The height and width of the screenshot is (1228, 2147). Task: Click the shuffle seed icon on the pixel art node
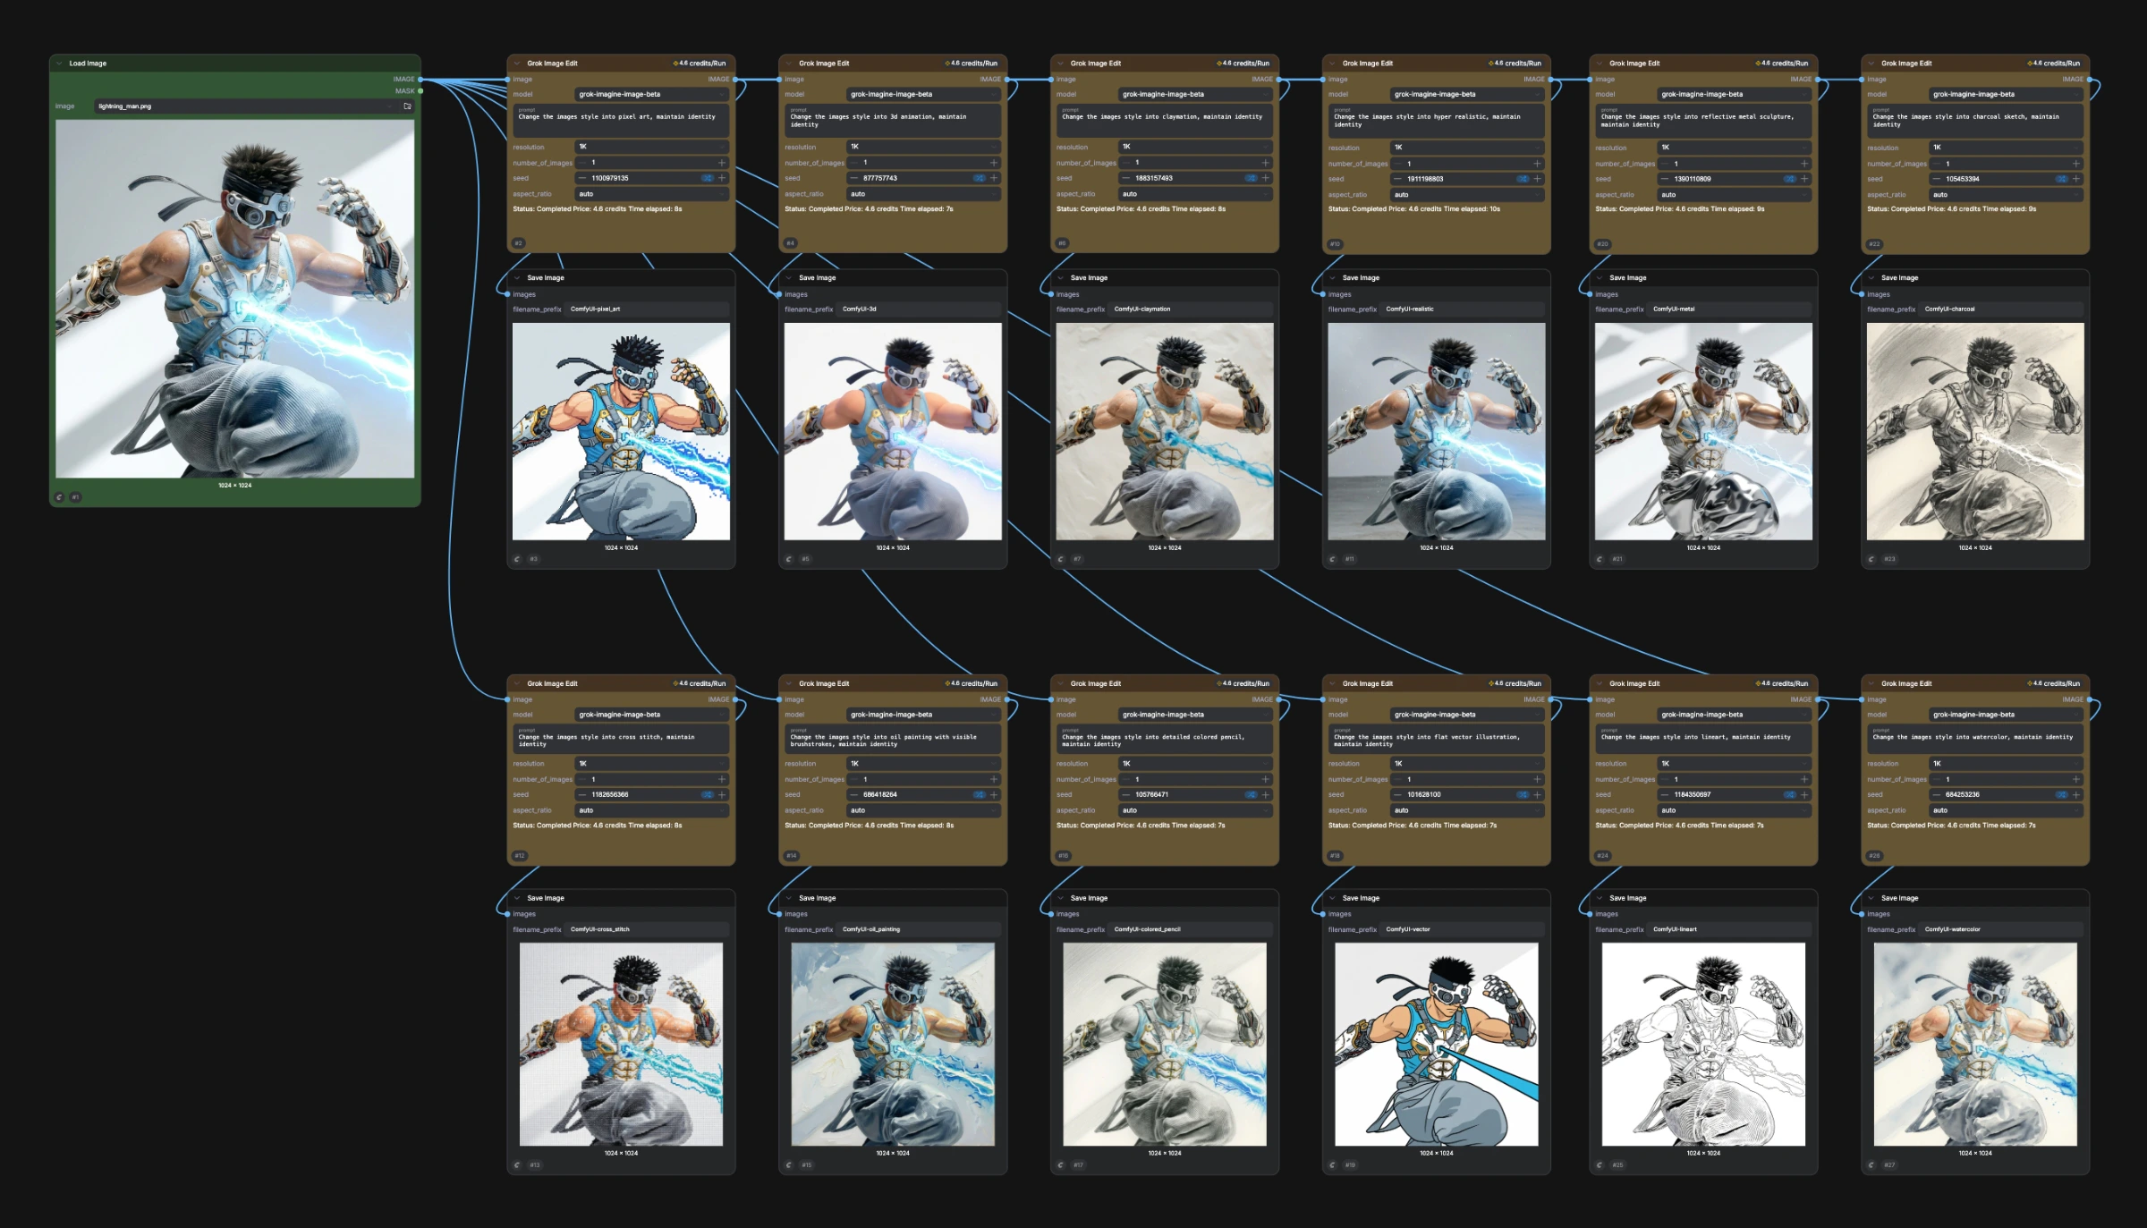[706, 177]
